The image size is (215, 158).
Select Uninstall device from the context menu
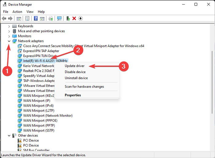[x=76, y=78]
